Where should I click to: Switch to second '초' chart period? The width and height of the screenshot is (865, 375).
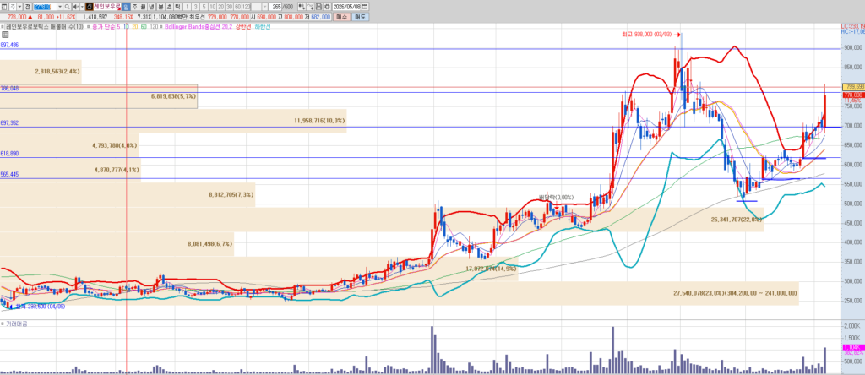pos(169,7)
